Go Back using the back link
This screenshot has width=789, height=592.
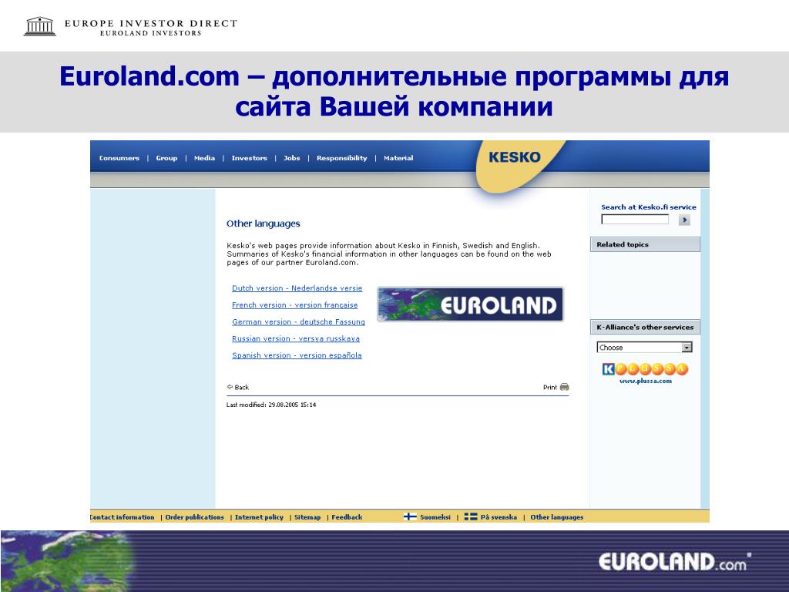238,387
